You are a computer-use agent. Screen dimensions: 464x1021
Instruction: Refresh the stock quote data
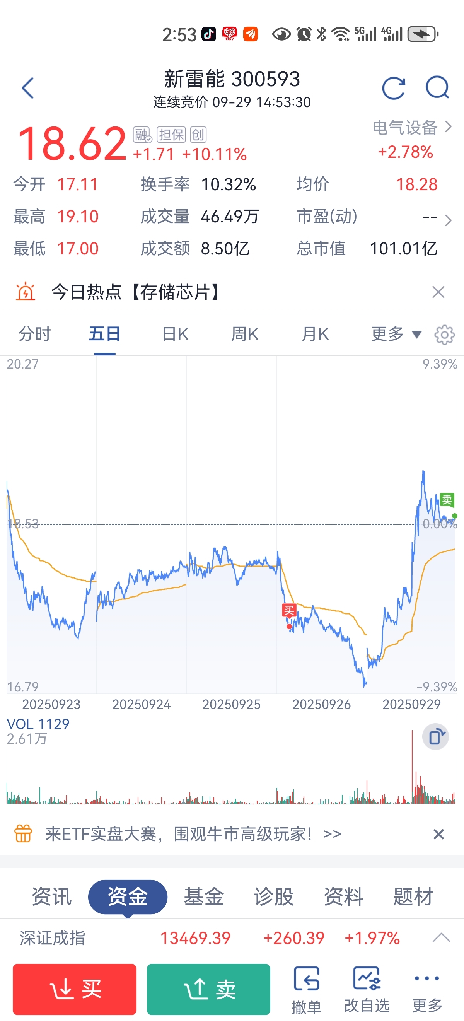(x=394, y=87)
